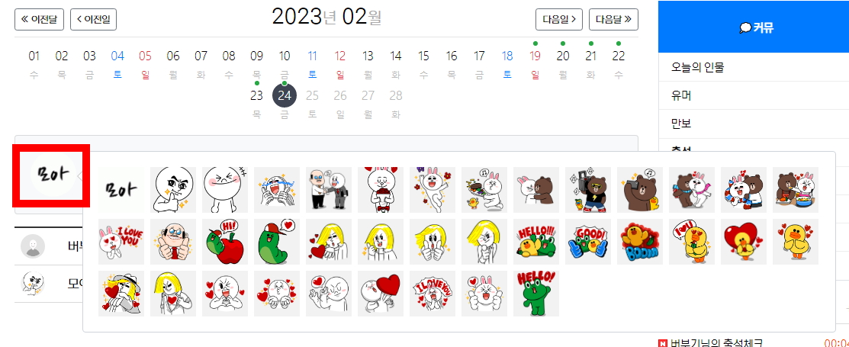Jump to next month with 다음달
This screenshot has width=849, height=347.
tap(613, 20)
